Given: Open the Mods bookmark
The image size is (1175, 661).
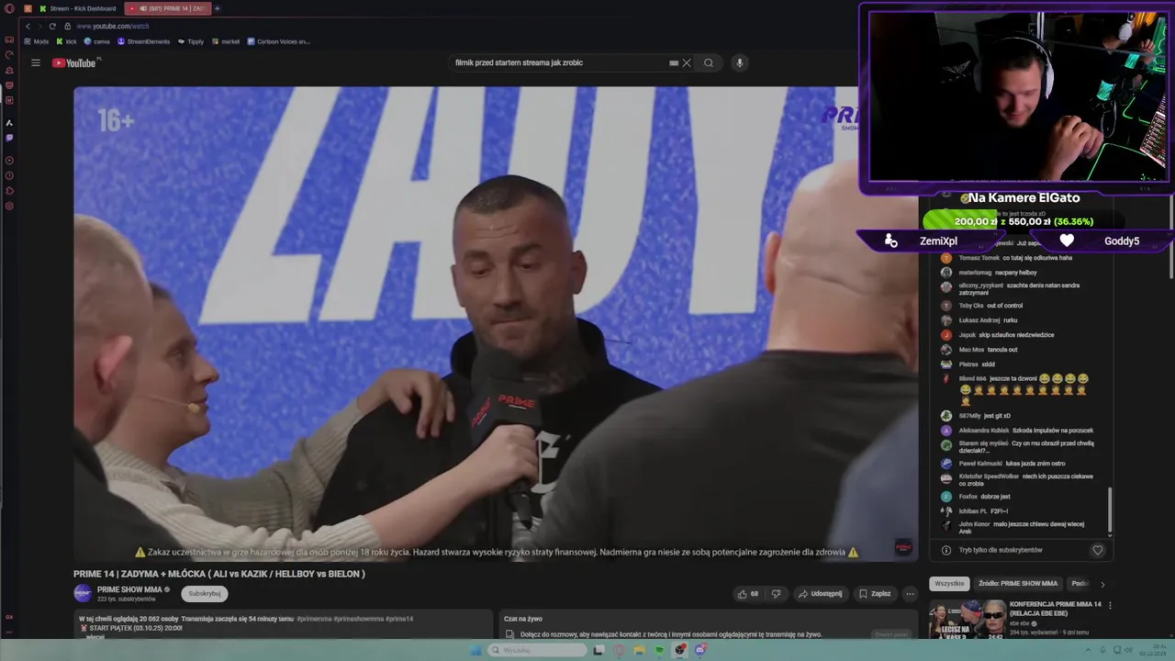Looking at the screenshot, I should [37, 41].
